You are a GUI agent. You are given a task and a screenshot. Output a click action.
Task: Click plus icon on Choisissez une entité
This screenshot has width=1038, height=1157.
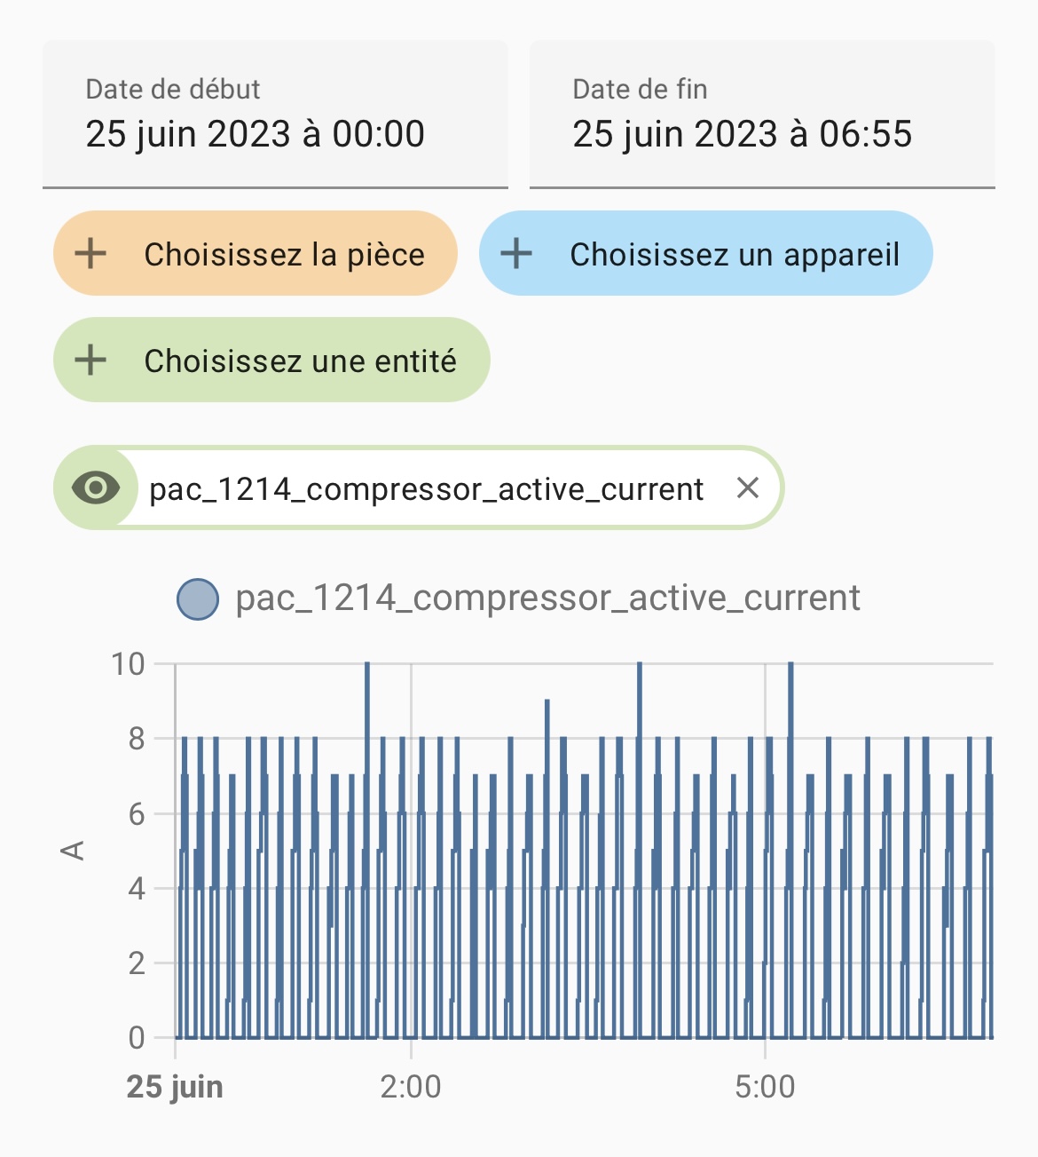[90, 360]
